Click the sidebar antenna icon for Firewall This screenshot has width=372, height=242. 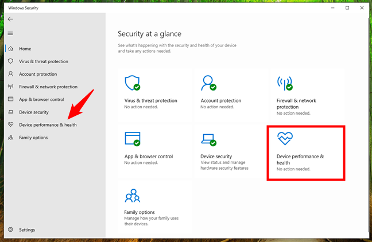[x=10, y=87]
